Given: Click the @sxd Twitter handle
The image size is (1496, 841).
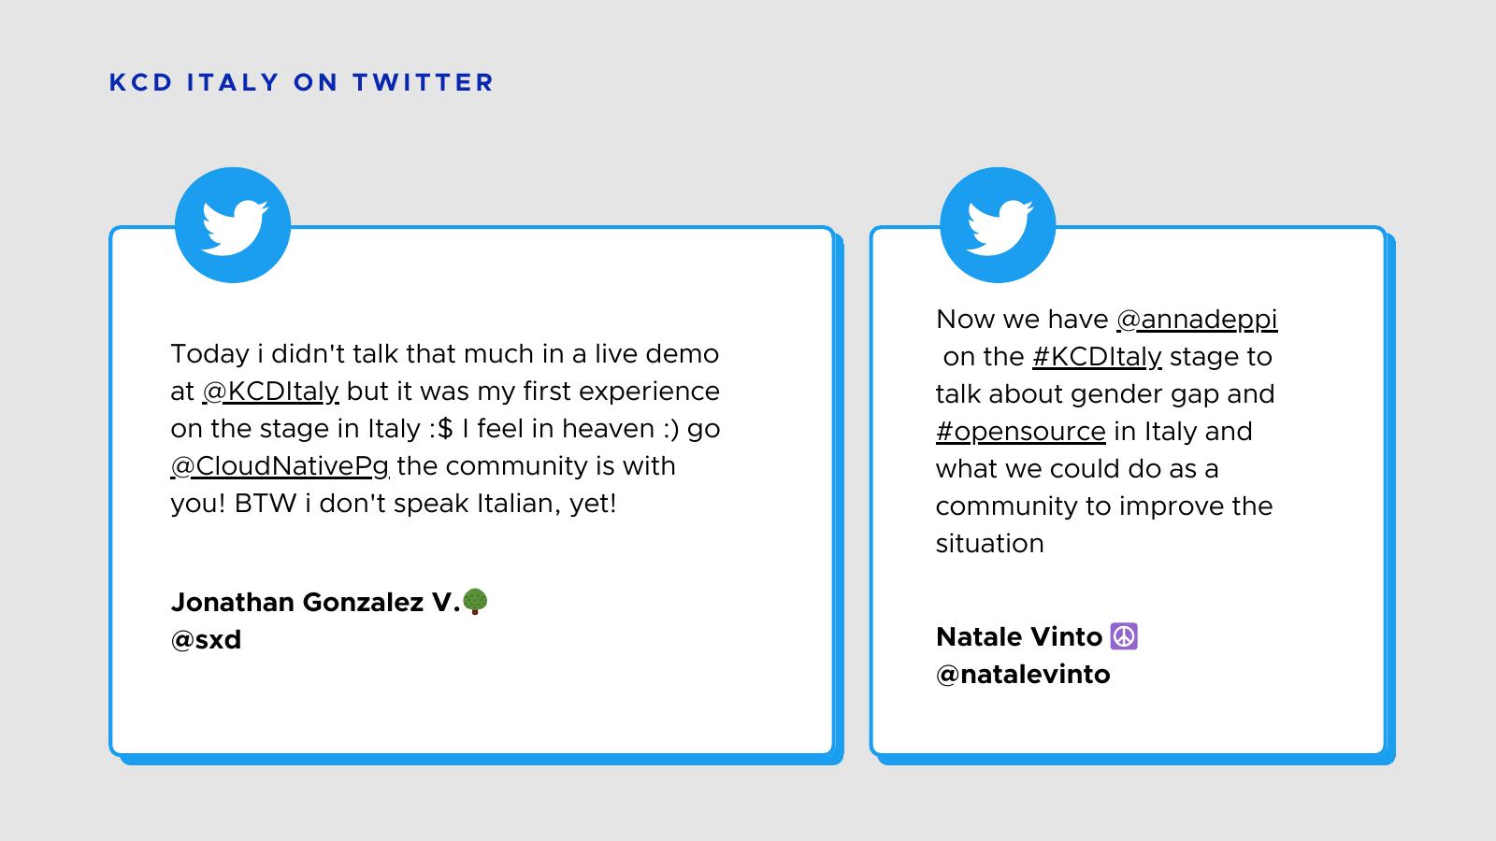Looking at the screenshot, I should coord(206,640).
